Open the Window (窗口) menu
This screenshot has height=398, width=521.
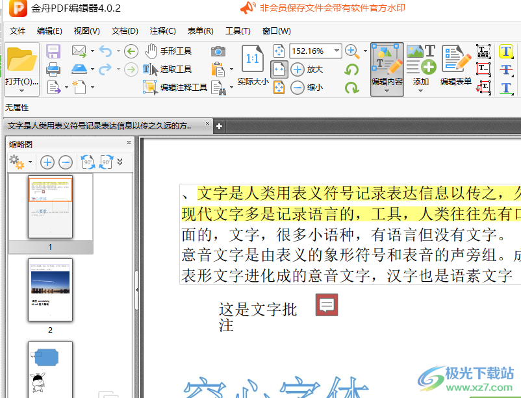point(277,31)
